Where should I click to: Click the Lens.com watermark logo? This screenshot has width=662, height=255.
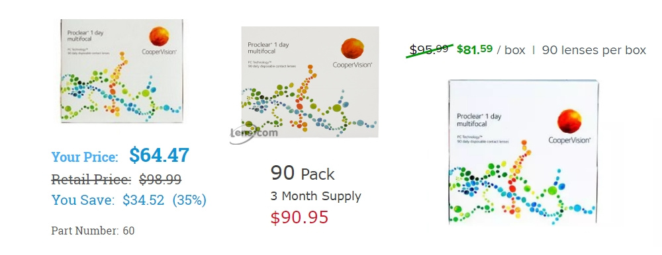(x=254, y=133)
